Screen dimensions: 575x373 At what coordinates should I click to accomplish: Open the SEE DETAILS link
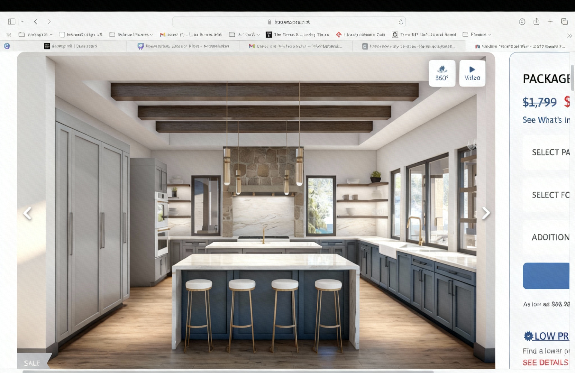click(545, 363)
